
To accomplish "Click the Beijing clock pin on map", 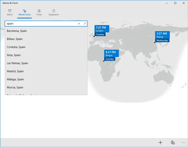I will [162, 37].
